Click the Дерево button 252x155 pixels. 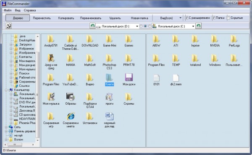click(x=18, y=18)
